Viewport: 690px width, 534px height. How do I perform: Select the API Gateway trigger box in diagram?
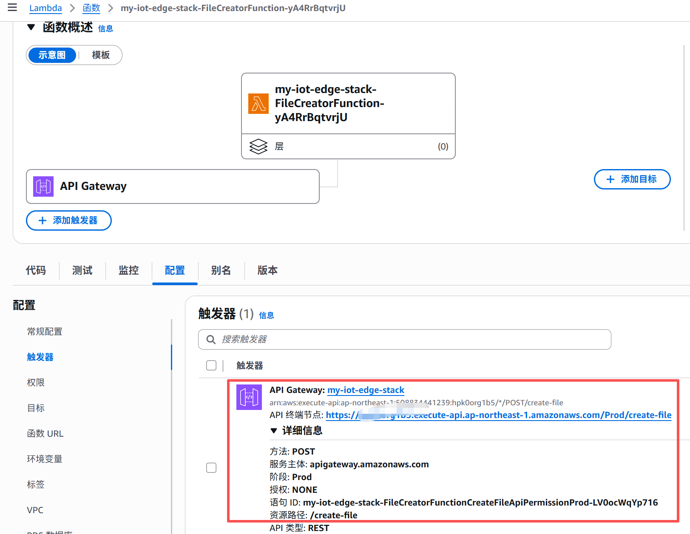tap(173, 186)
